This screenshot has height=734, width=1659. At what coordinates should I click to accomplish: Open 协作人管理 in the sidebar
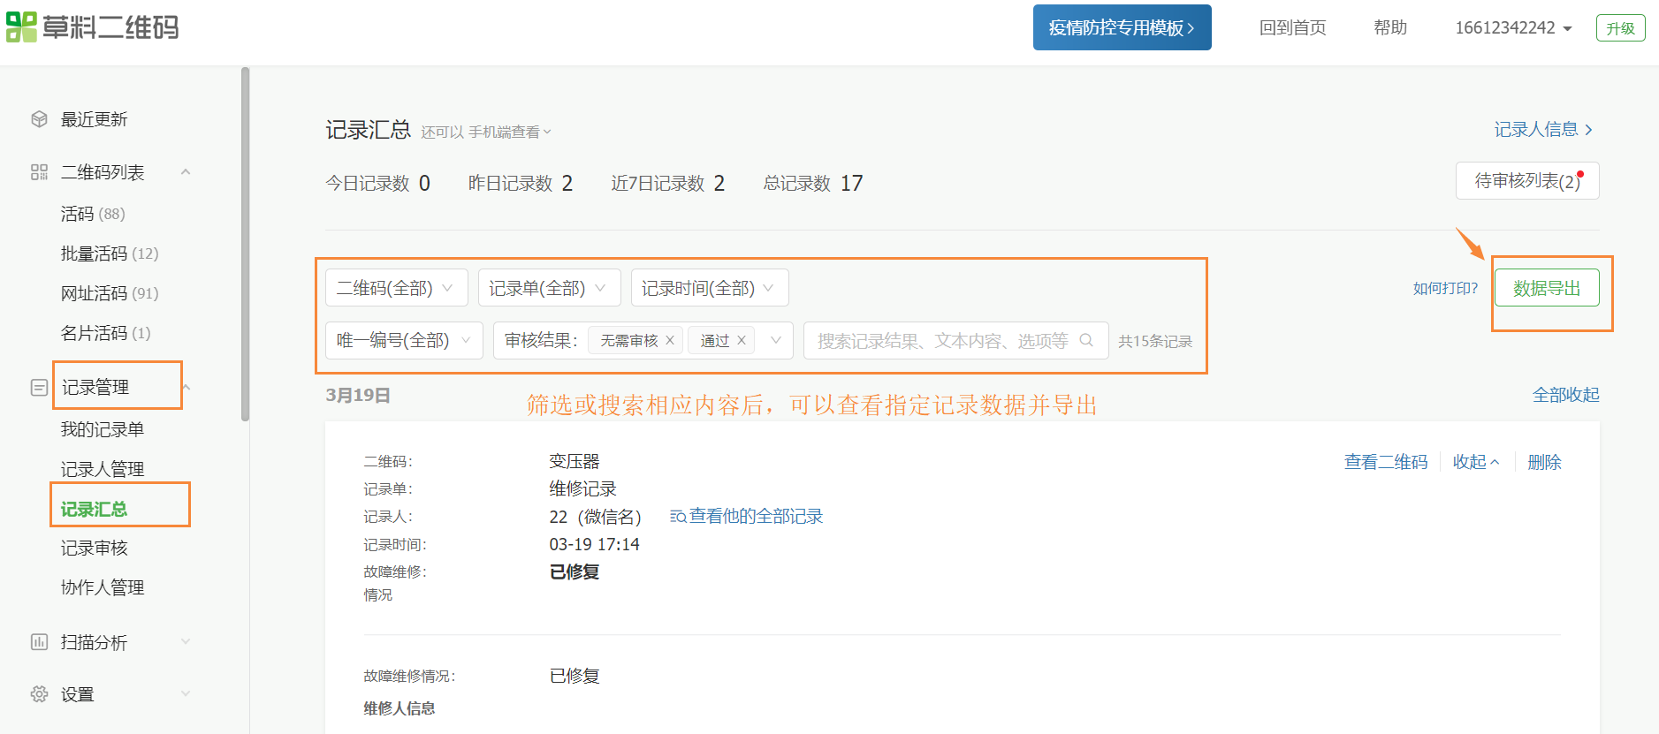click(x=102, y=587)
